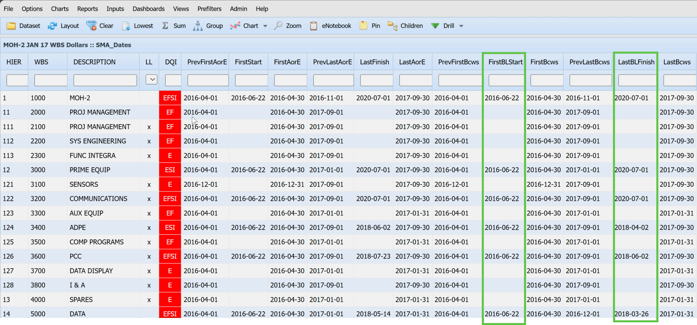This screenshot has height=325, width=697.
Task: Click the Group hierarchy icon
Action: click(198, 26)
